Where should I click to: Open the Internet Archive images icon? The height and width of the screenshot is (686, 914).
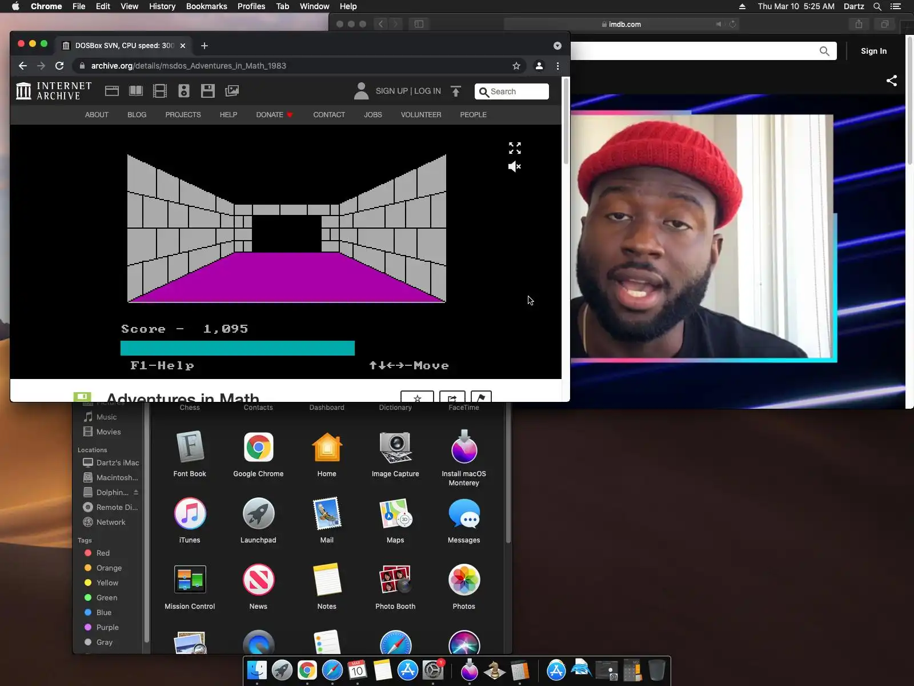click(x=232, y=91)
